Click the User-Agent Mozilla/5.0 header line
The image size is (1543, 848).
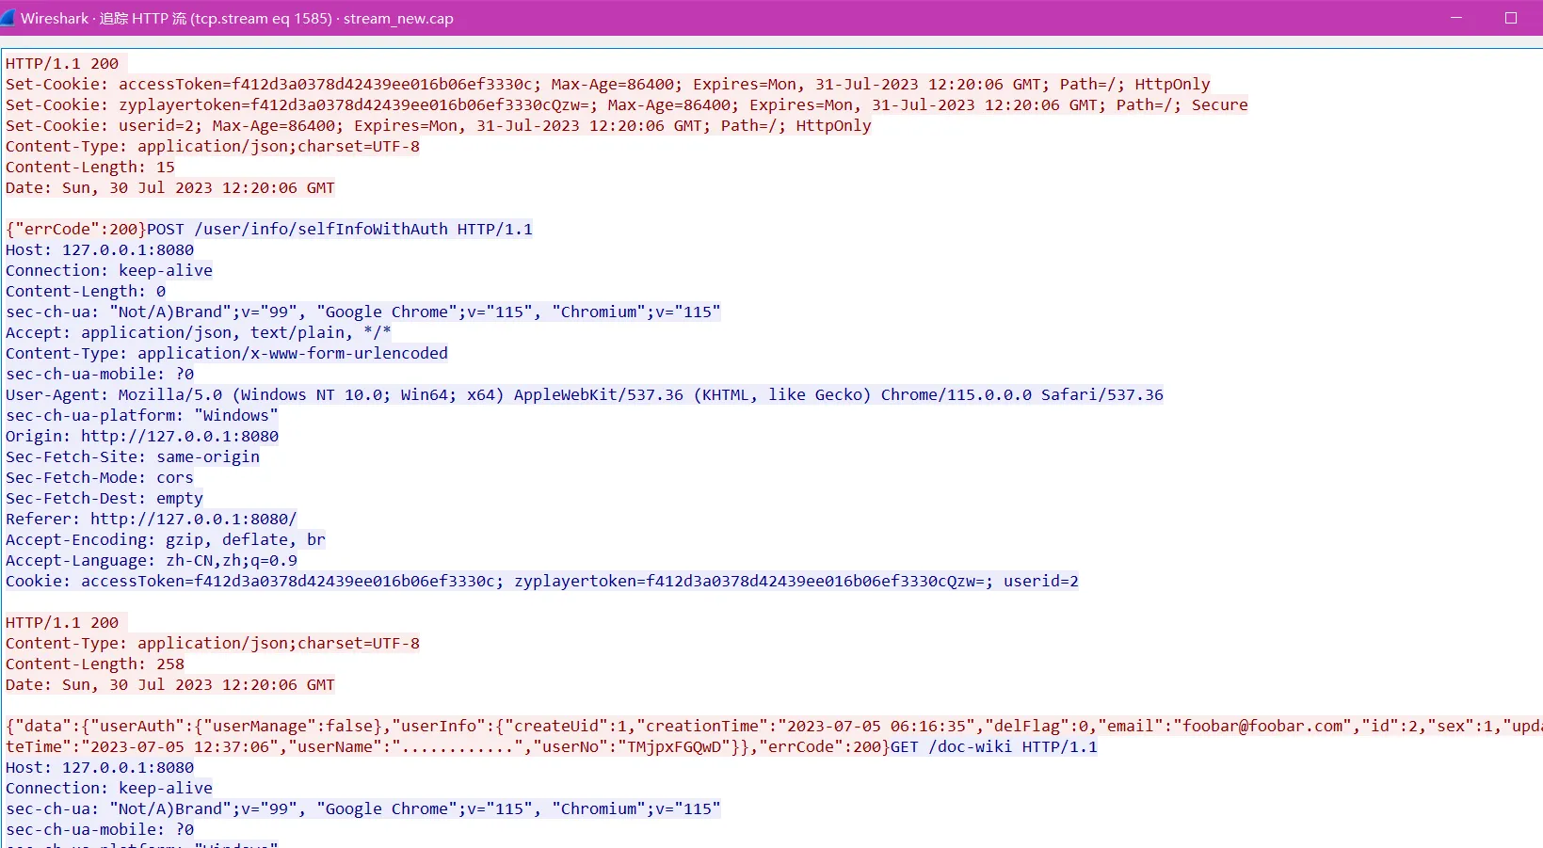pos(584,395)
